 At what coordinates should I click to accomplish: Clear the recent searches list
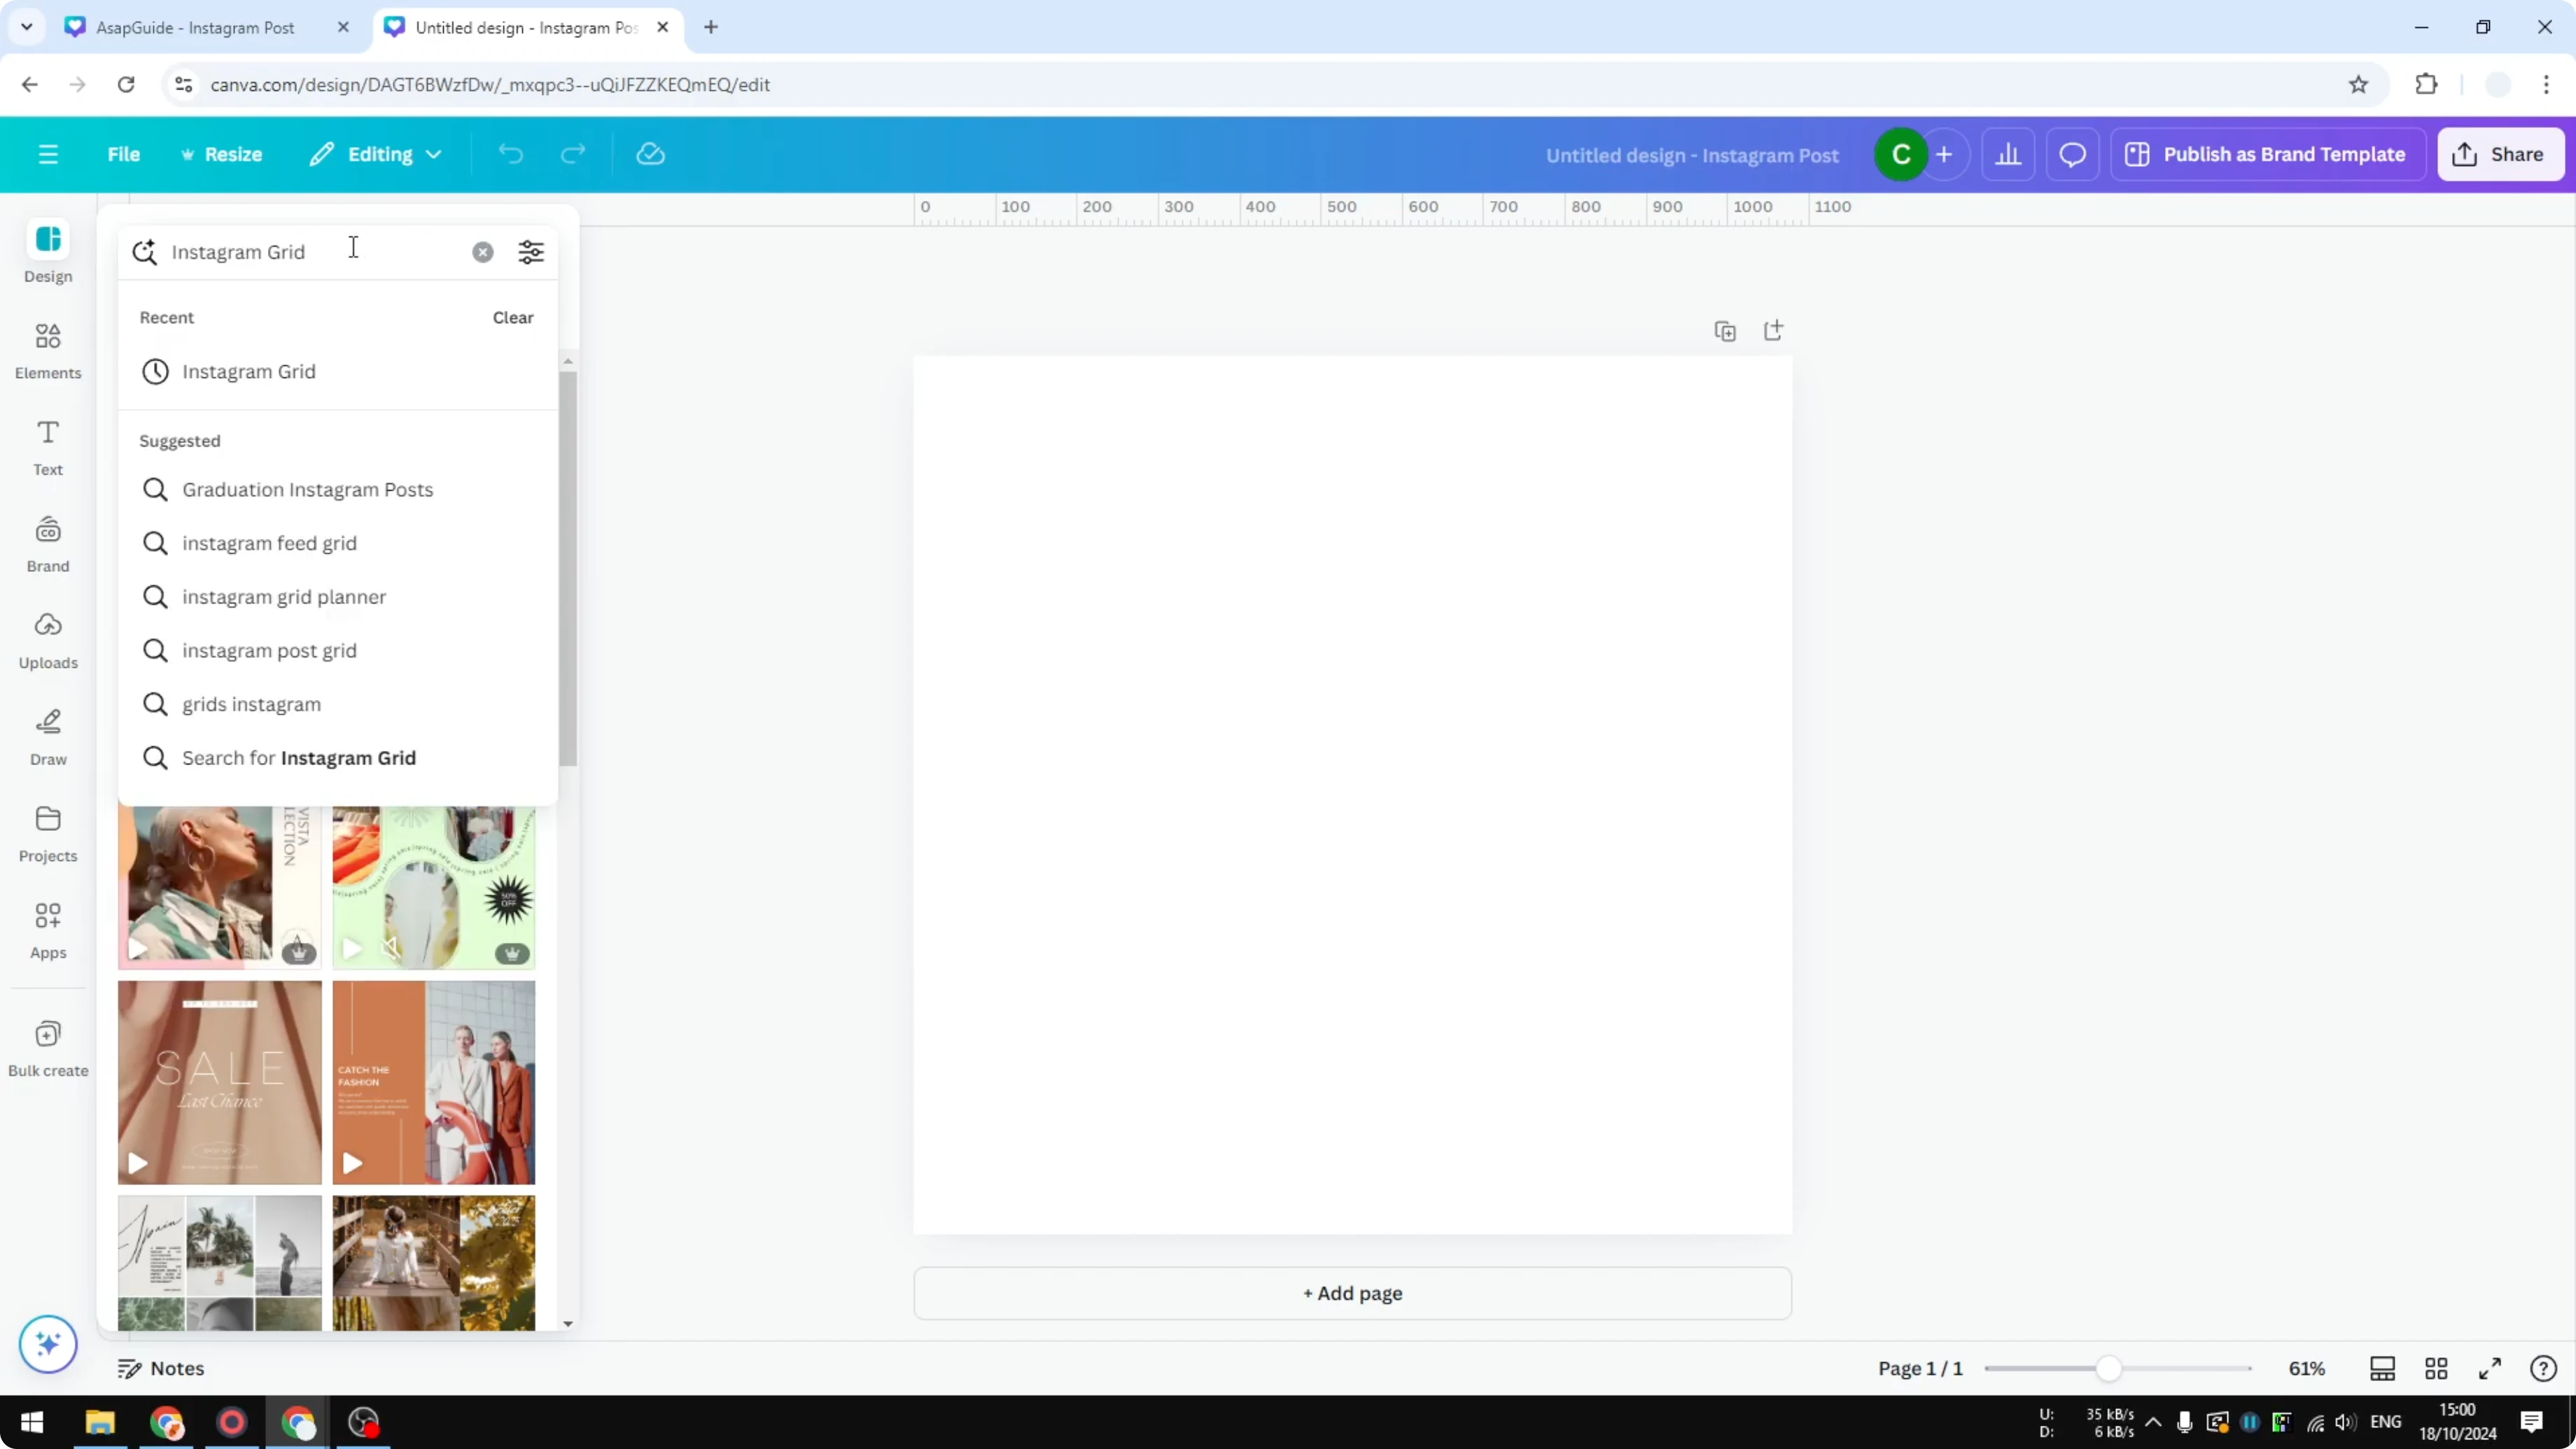[512, 317]
